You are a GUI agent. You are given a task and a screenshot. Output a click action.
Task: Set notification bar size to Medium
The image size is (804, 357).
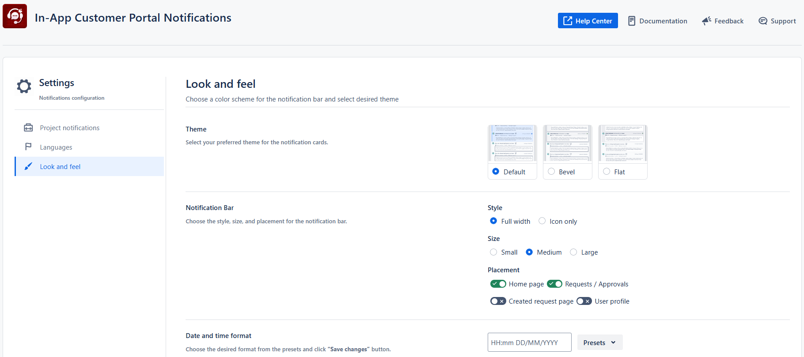(x=529, y=252)
